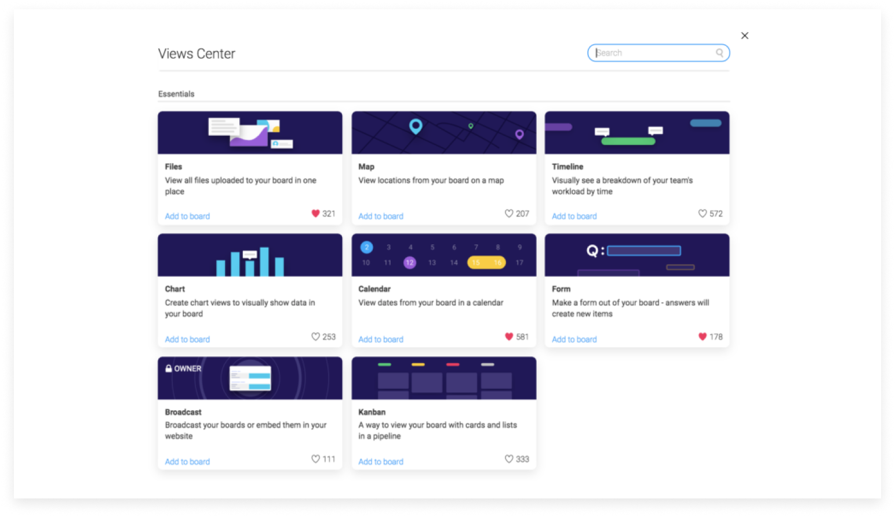Add the Files view to board

(187, 216)
